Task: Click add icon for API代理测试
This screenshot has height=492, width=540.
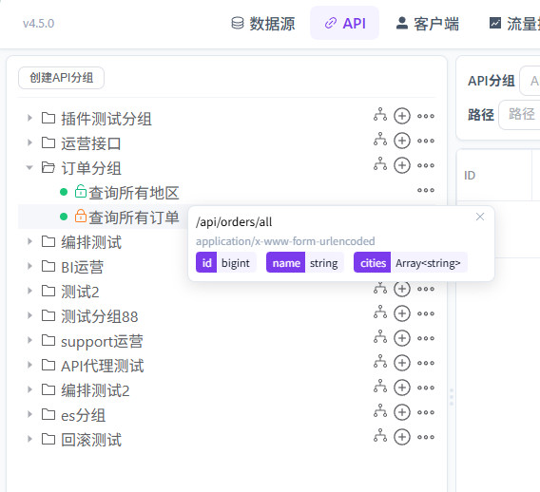Action: coord(402,363)
